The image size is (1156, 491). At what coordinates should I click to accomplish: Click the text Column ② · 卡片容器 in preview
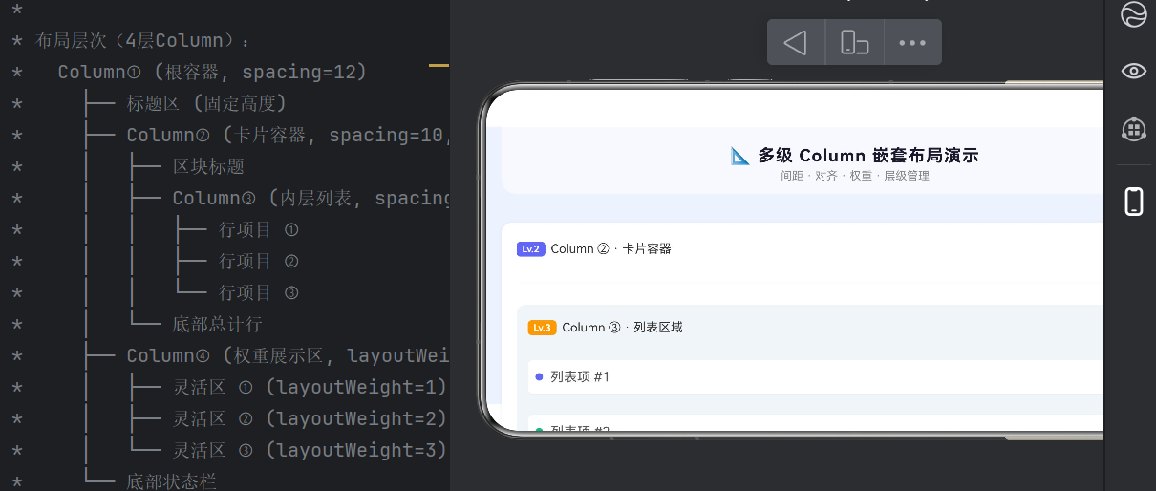click(611, 249)
